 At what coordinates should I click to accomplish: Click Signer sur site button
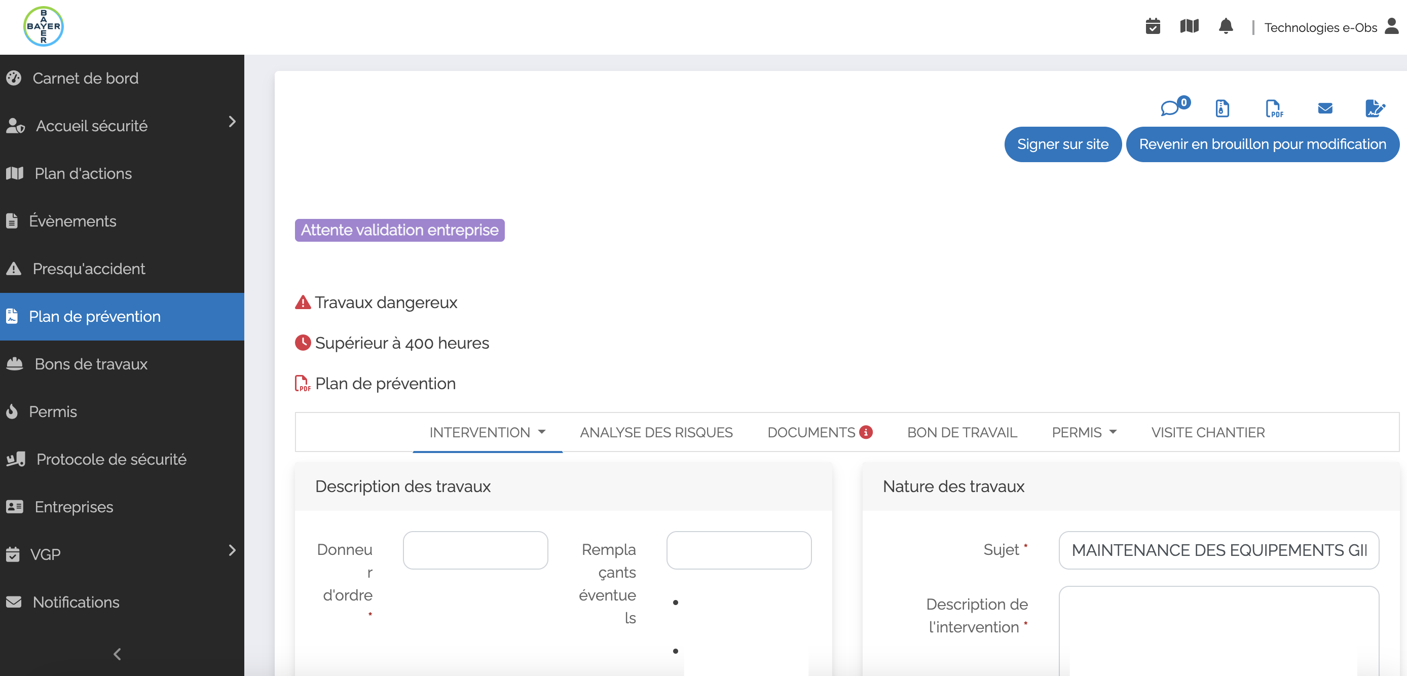pyautogui.click(x=1062, y=144)
